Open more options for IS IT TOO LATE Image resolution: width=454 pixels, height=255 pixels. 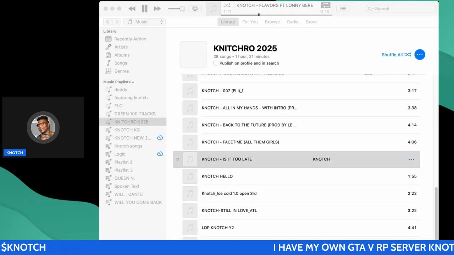tap(411, 159)
